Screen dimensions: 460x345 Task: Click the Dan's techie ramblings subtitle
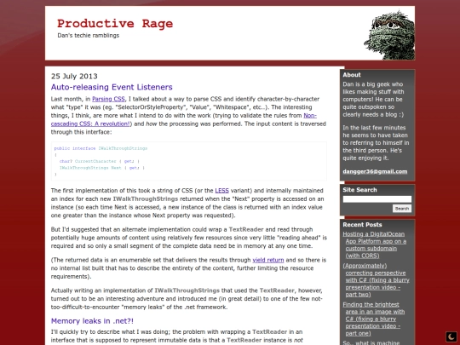point(89,35)
